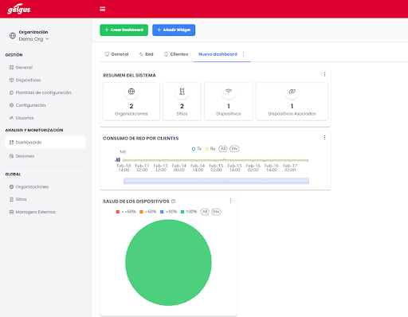Image resolution: width=408 pixels, height=317 pixels.
Task: Click the chart time range zoom slider
Action: 216,181
